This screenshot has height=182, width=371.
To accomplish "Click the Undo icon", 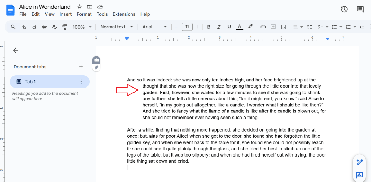I will [24, 27].
